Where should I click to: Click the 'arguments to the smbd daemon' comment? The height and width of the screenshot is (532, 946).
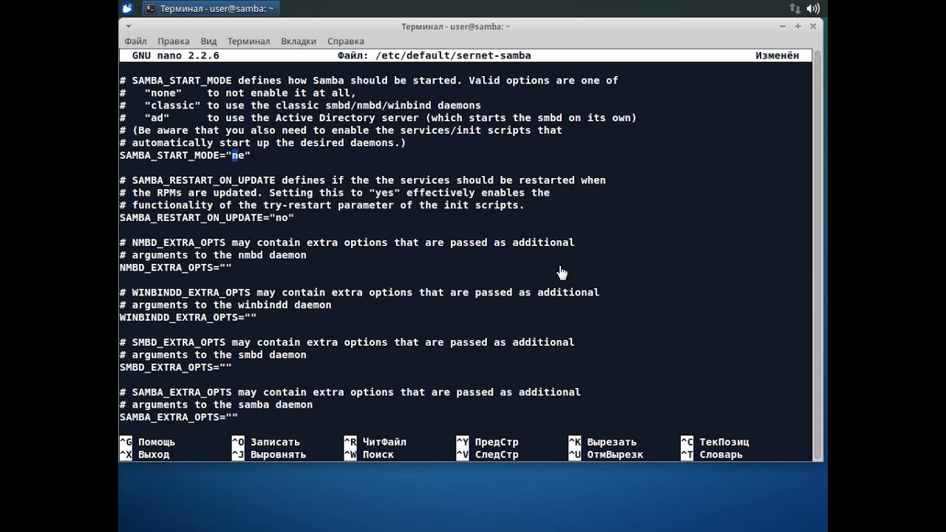213,355
